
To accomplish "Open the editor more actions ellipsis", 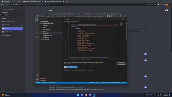I will [x=125, y=19].
